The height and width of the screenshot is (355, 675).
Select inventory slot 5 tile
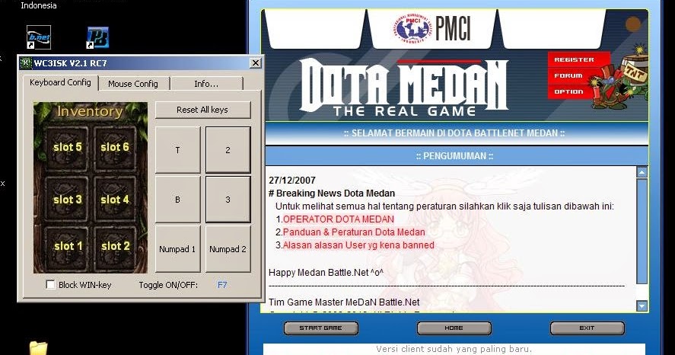coord(67,147)
